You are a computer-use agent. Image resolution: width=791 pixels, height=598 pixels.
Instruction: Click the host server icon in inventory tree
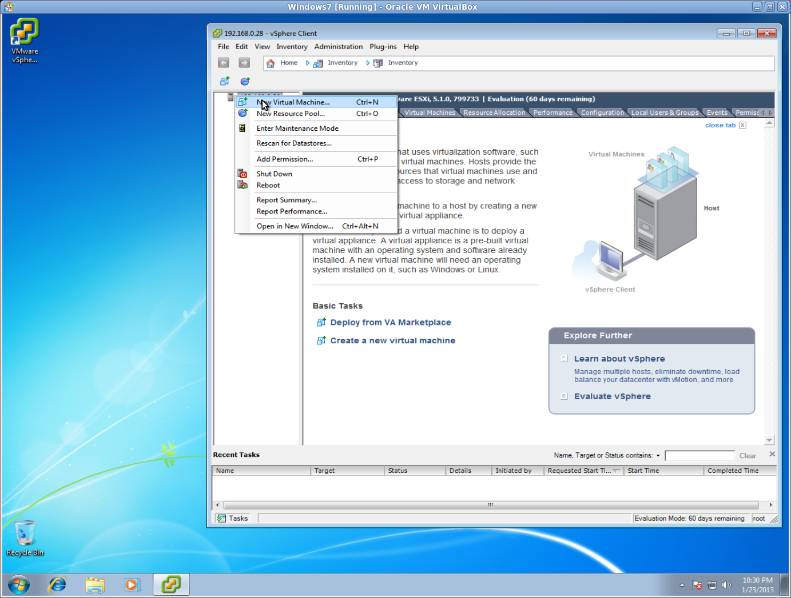[x=230, y=97]
